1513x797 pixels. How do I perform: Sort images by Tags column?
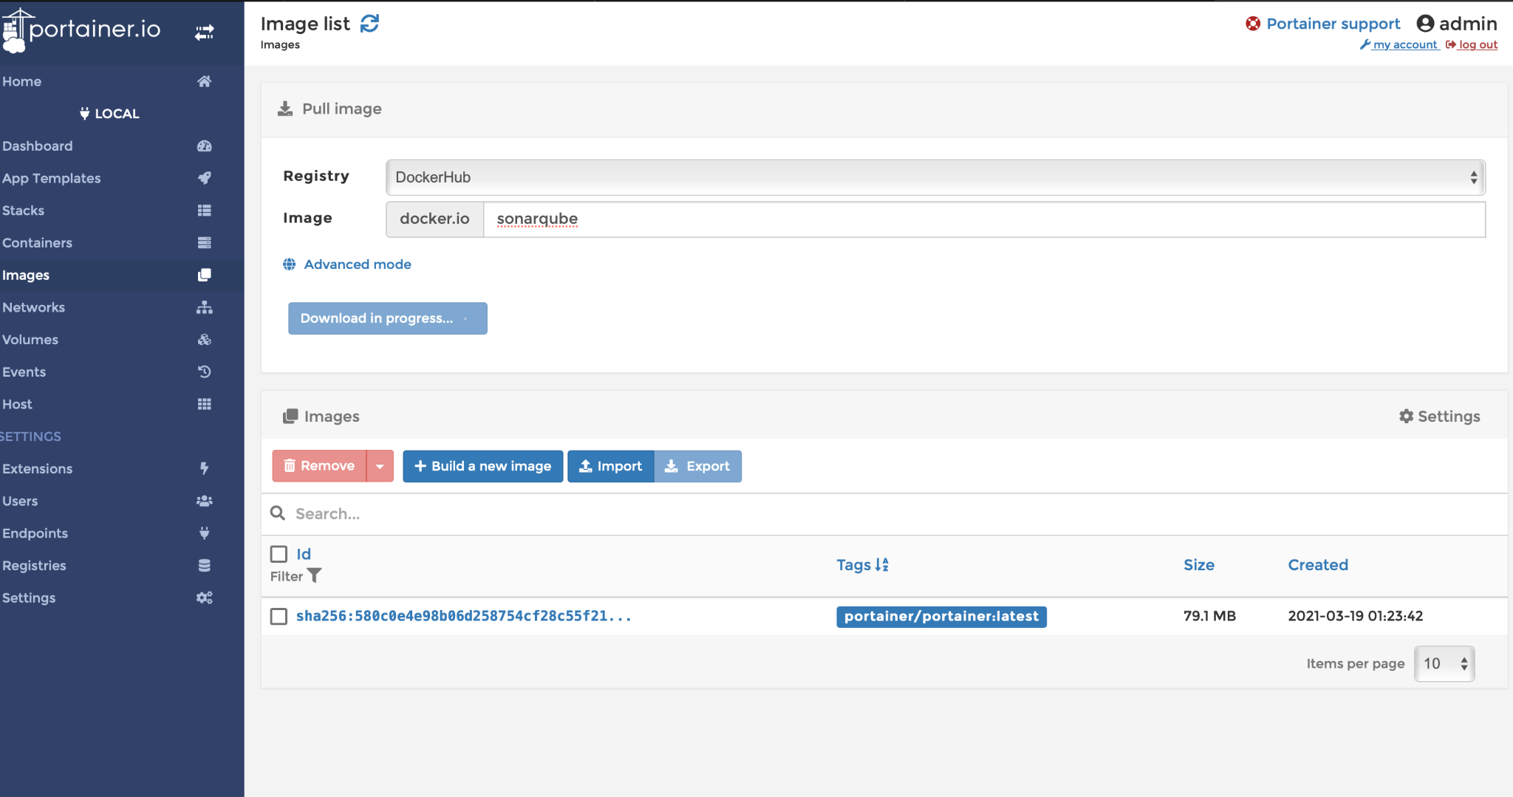tap(862, 565)
